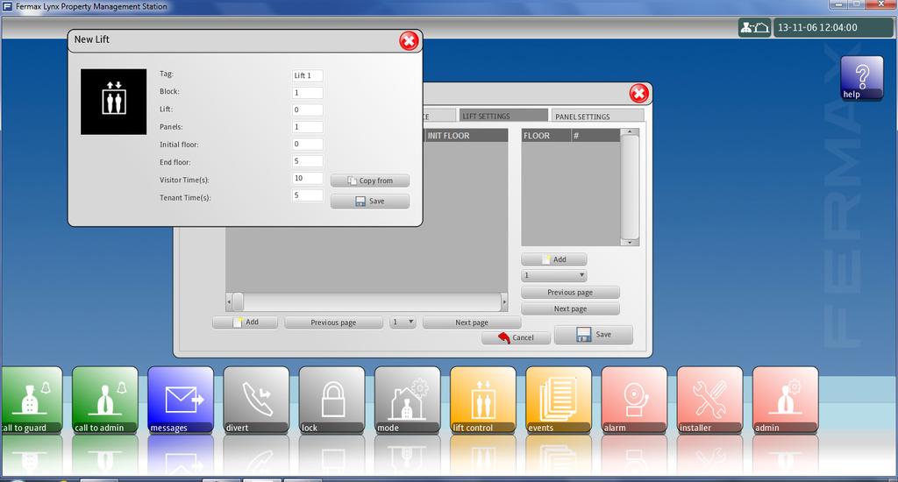Switch to the PANEL SETTINGS tab
This screenshot has height=482, width=898.
pos(598,117)
